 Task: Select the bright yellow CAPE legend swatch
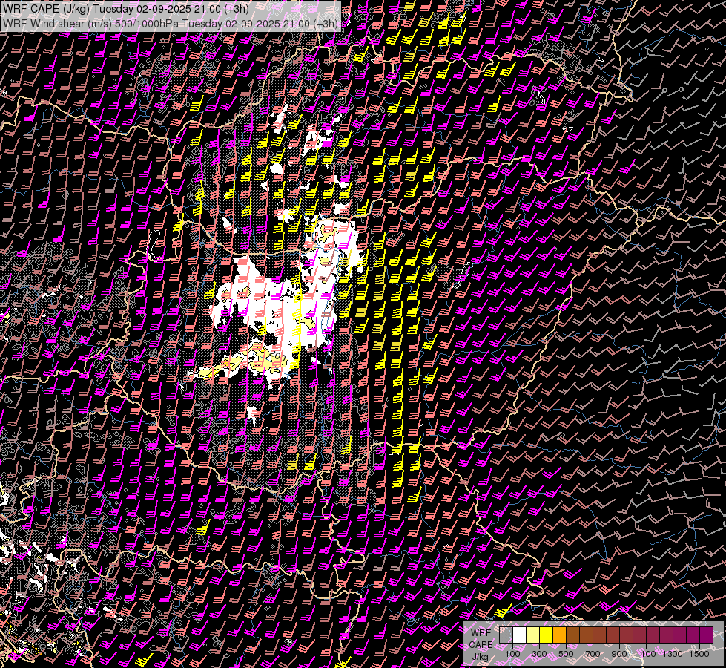click(x=547, y=635)
